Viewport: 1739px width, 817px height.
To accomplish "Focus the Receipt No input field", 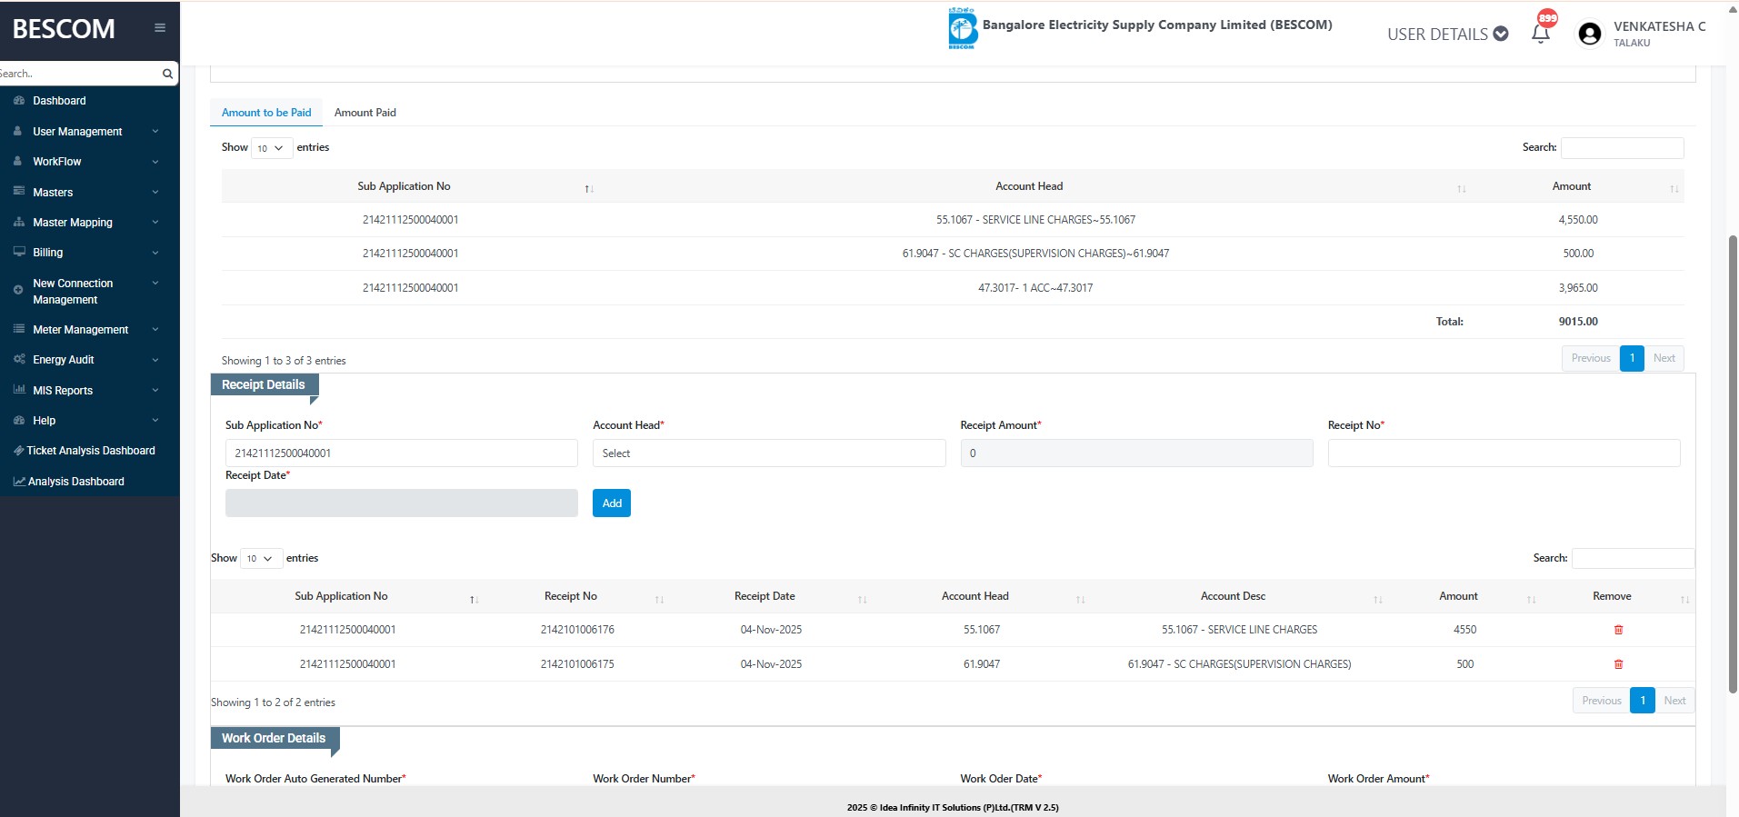I will pyautogui.click(x=1504, y=453).
